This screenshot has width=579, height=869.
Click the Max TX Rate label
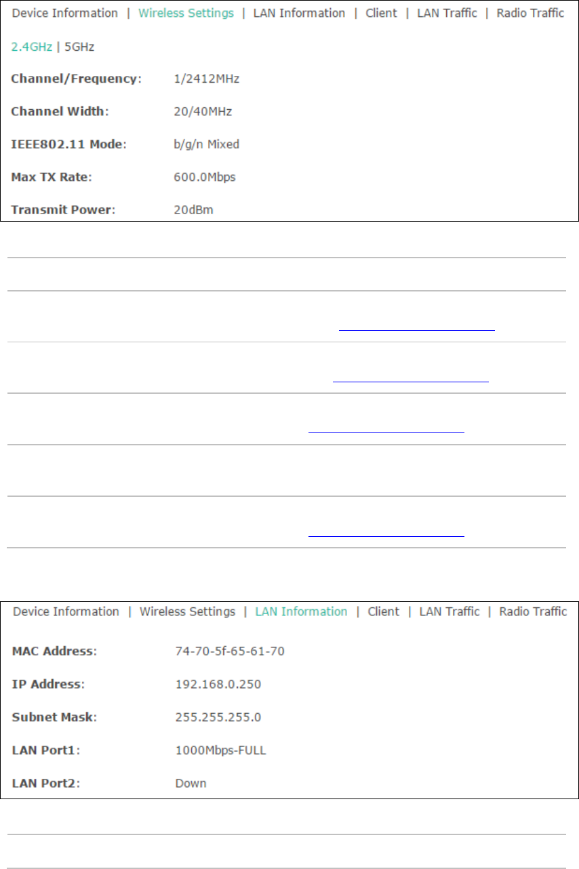[52, 178]
